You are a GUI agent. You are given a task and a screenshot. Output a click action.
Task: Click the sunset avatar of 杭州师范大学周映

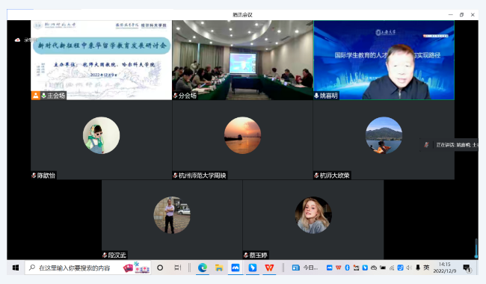(x=243, y=135)
